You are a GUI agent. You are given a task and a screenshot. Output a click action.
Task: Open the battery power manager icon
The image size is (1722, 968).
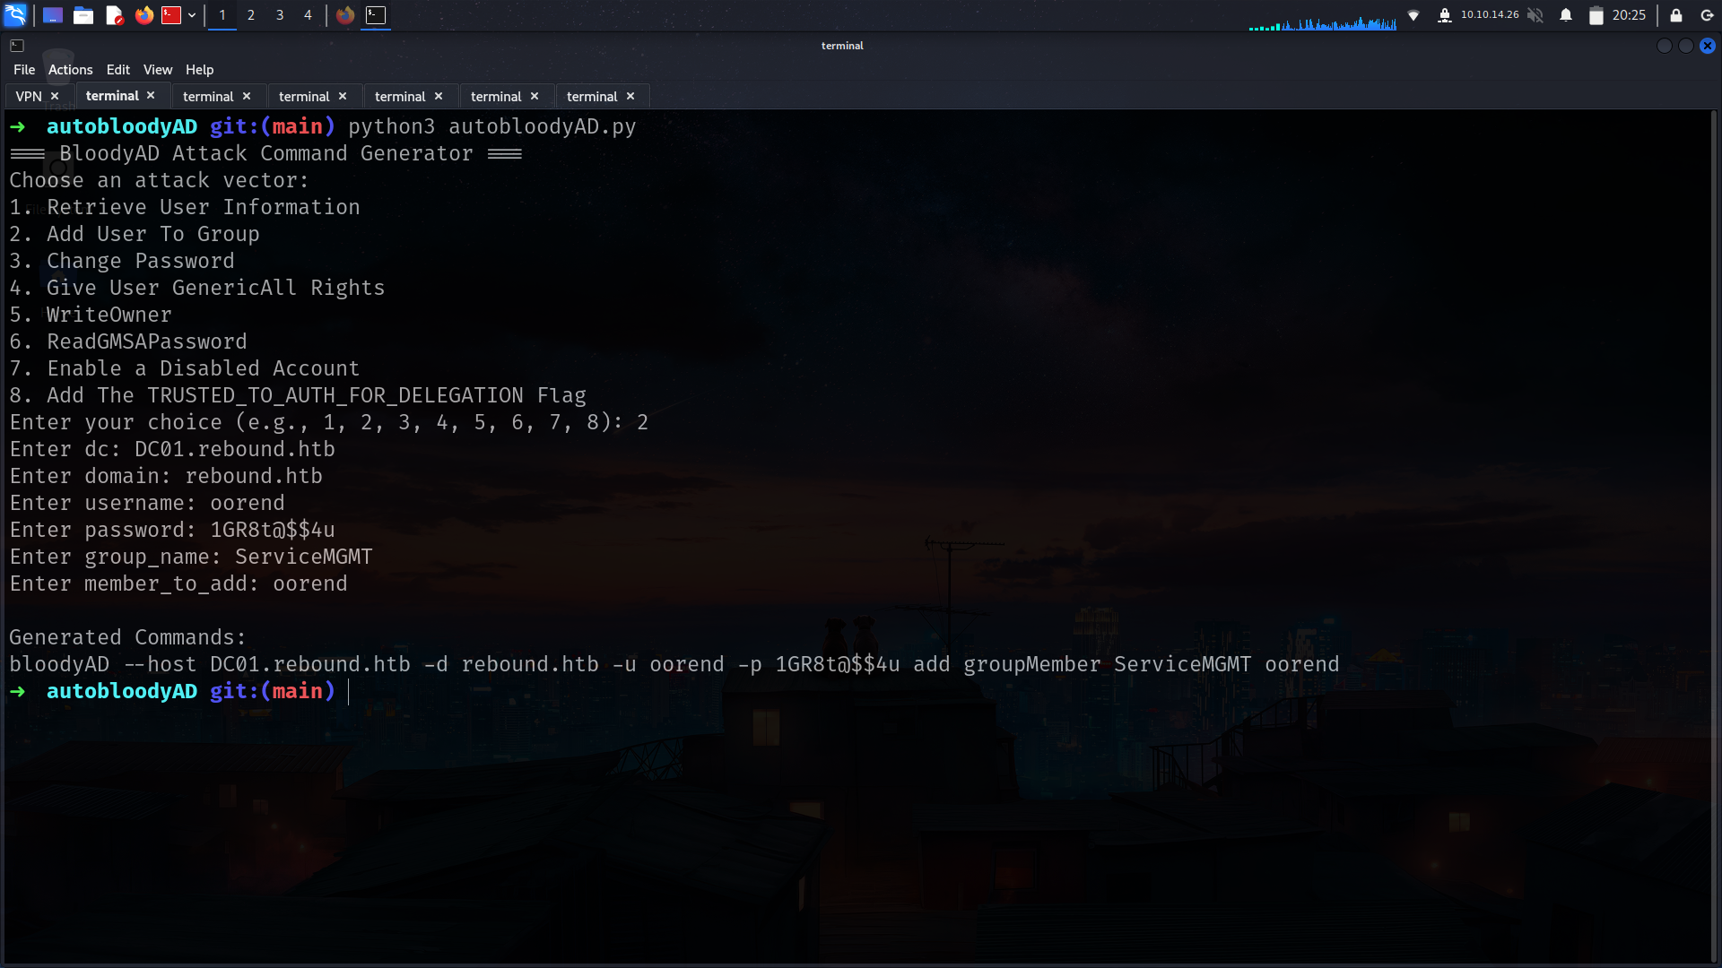click(1596, 15)
